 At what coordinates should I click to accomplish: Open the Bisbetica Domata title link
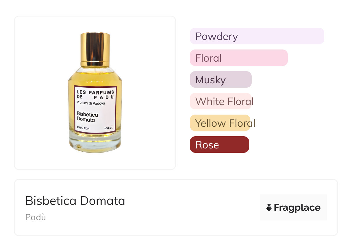75,201
